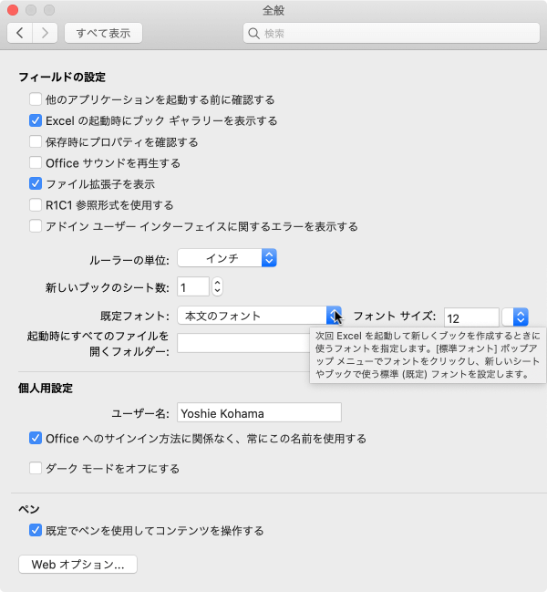Screen dimensions: 547x592
Task: Click the フォント サイズ value field
Action: click(471, 317)
